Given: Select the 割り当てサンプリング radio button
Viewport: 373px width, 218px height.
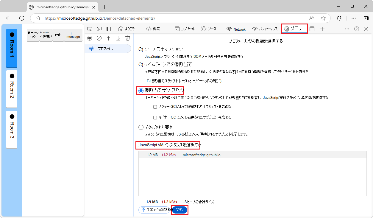Looking at the screenshot, I should click(x=141, y=91).
